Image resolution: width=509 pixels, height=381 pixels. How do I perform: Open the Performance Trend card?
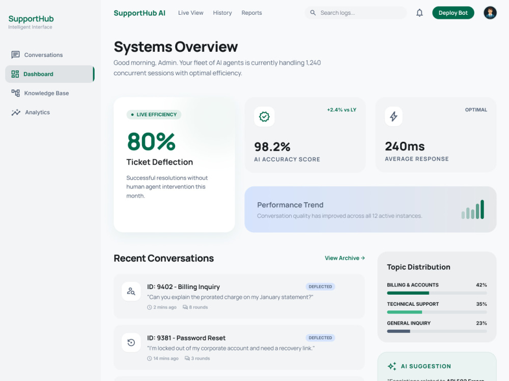click(370, 209)
